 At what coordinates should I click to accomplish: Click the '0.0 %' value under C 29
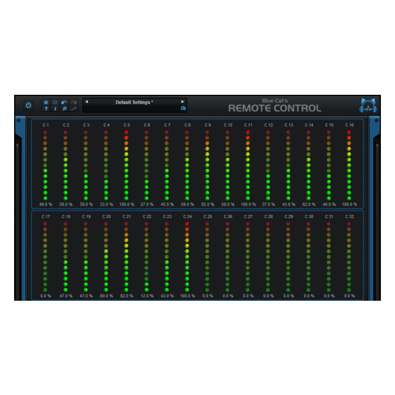point(289,296)
